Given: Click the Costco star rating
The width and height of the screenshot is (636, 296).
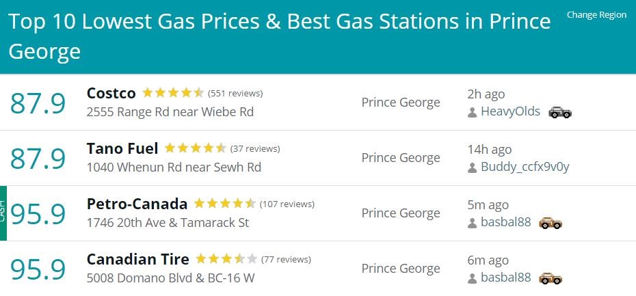Looking at the screenshot, I should tap(173, 93).
